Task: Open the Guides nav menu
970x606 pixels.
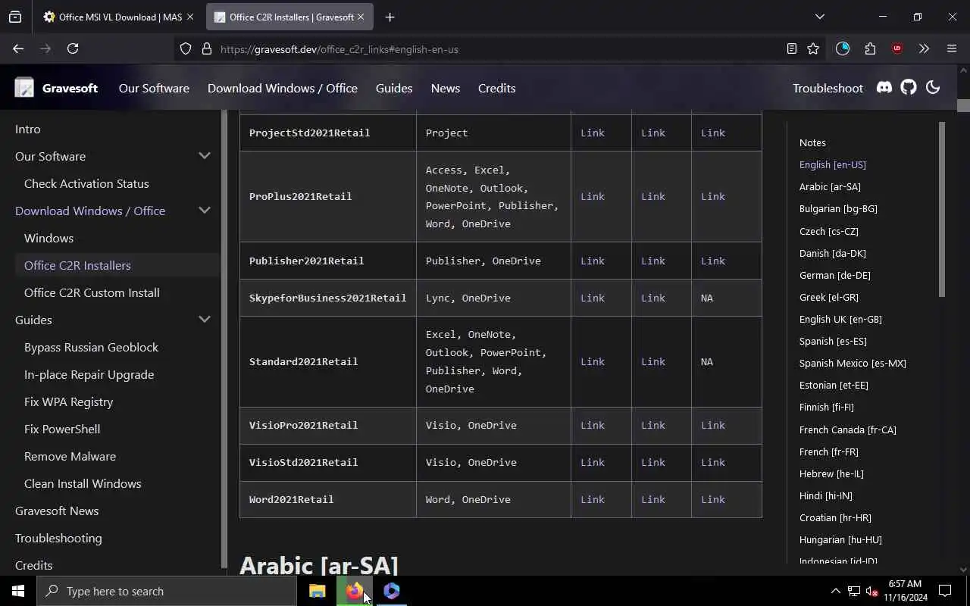Action: (x=394, y=88)
